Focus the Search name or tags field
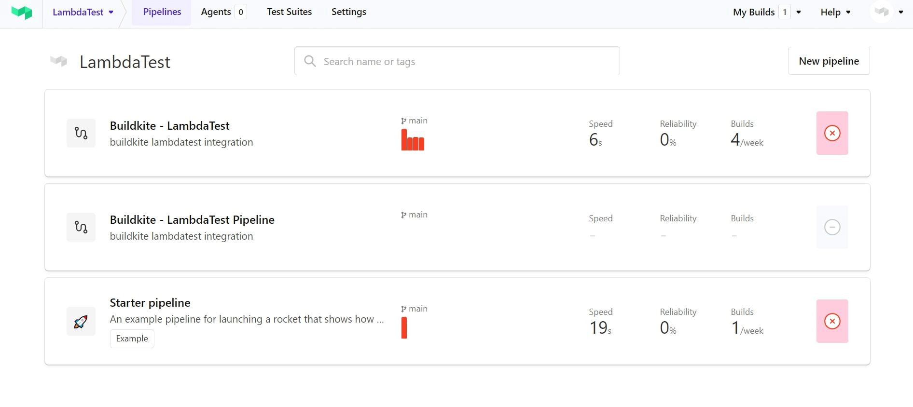Viewport: 913px width, 407px height. click(457, 61)
